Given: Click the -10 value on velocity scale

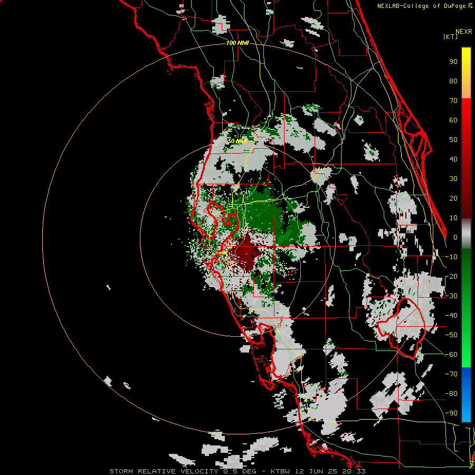Looking at the screenshot, I should point(451,257).
